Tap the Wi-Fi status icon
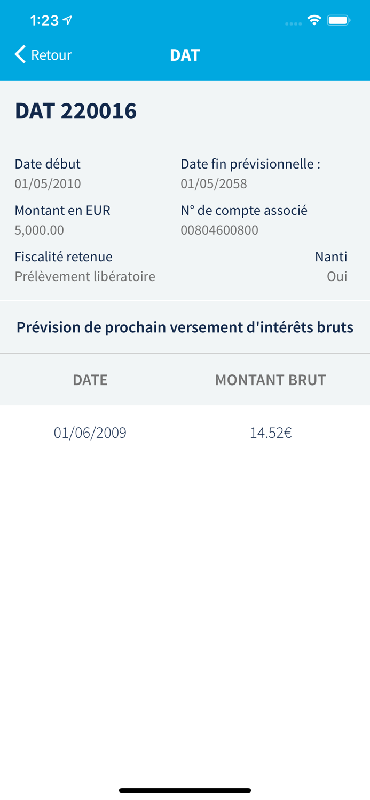This screenshot has width=370, height=800. [x=314, y=20]
